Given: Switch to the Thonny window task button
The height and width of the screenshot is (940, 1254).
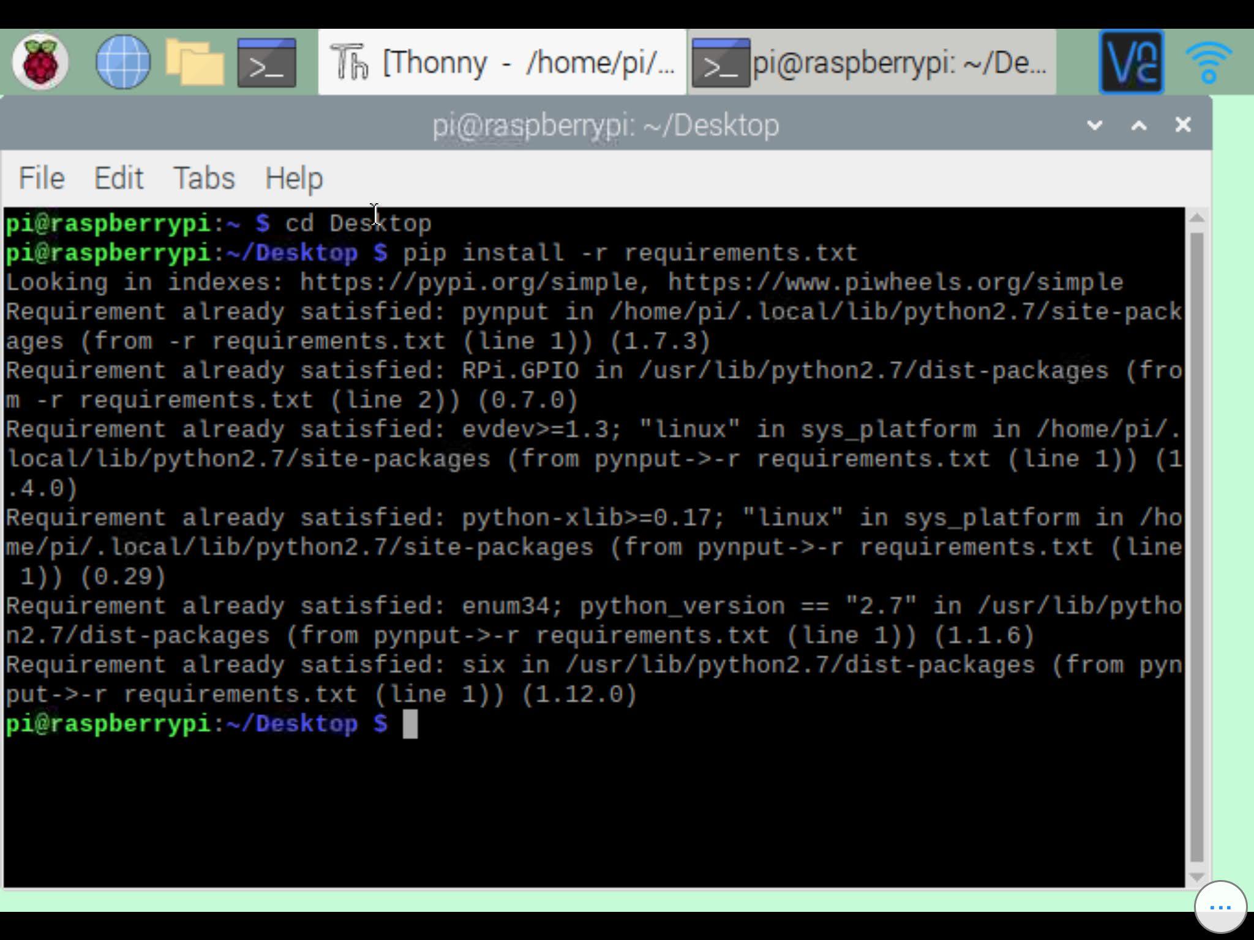Looking at the screenshot, I should [527, 62].
